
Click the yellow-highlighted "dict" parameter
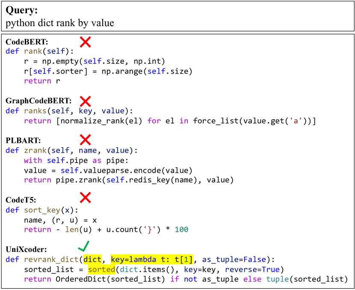92,259
